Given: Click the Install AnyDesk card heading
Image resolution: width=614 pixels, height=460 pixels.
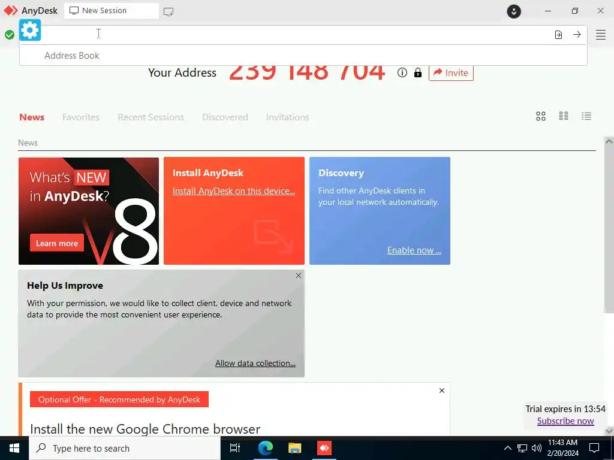Looking at the screenshot, I should tap(208, 173).
